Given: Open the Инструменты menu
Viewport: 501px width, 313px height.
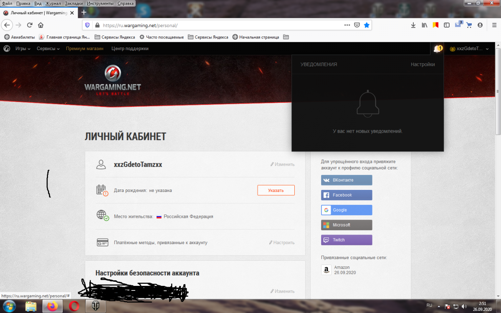Looking at the screenshot, I should coord(100,3).
